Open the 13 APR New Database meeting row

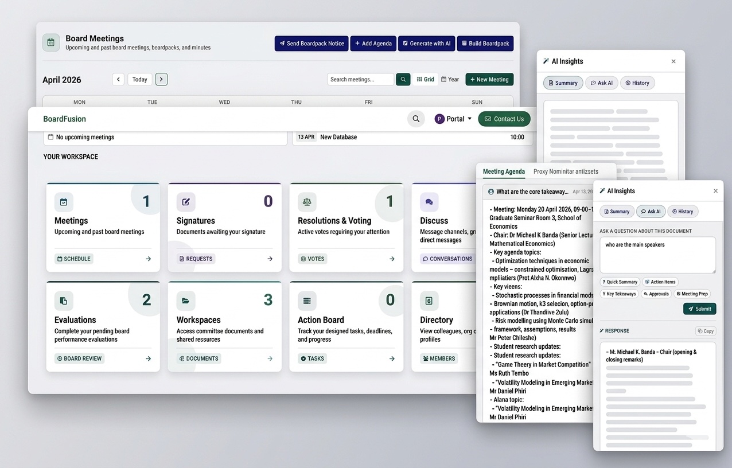coord(412,138)
